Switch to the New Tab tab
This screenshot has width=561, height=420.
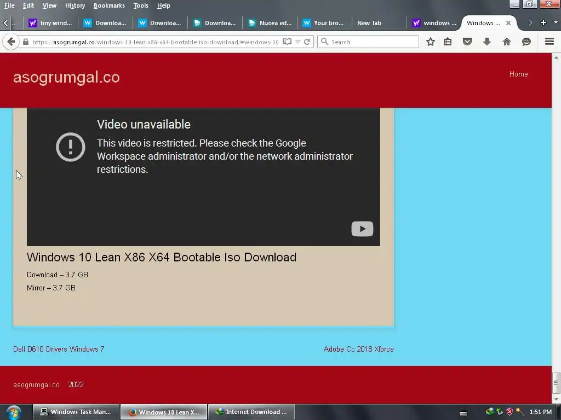click(379, 23)
